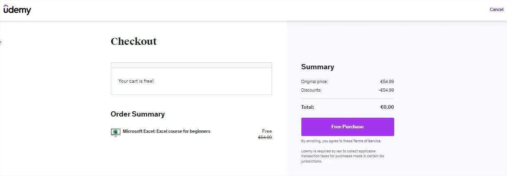Select the Total label
The height and width of the screenshot is (176, 507).
[307, 107]
